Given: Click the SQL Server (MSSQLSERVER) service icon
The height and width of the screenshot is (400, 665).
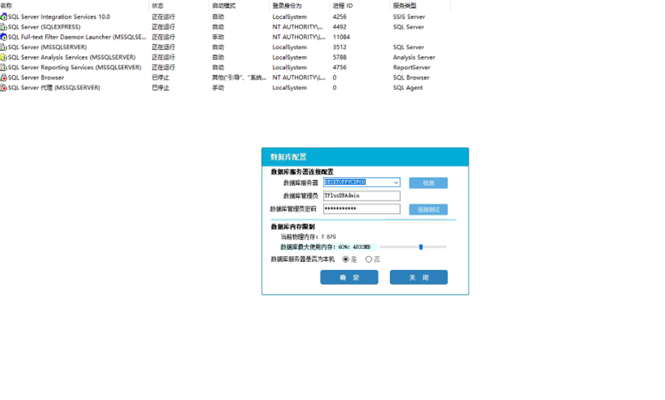Looking at the screenshot, I should click(3, 47).
